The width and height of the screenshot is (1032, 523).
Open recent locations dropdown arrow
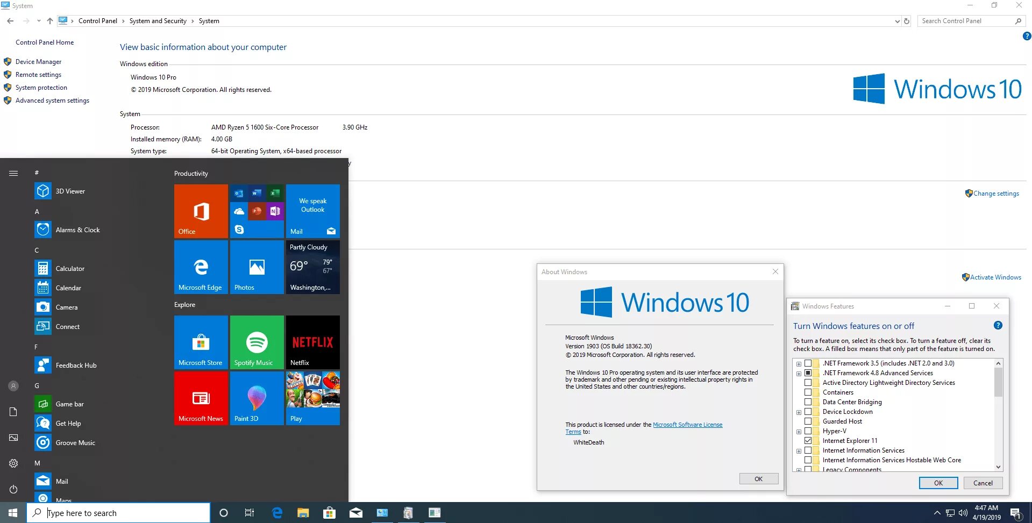(x=39, y=21)
